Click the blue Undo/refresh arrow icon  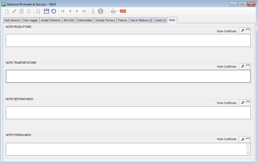pyautogui.click(x=54, y=11)
